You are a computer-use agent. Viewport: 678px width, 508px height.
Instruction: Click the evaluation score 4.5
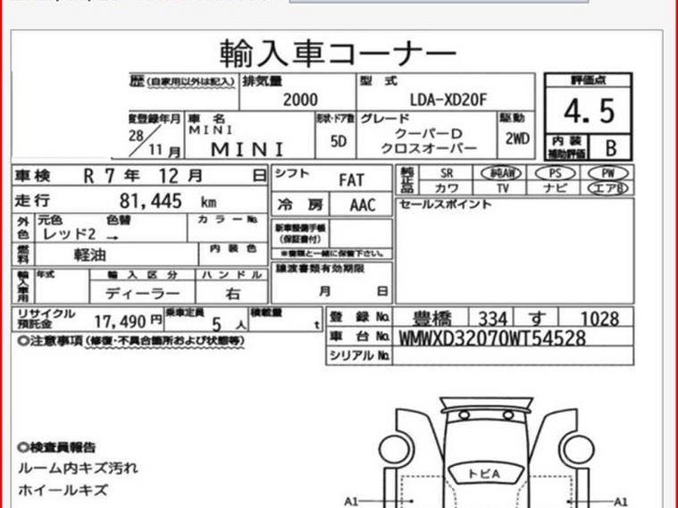pyautogui.click(x=589, y=111)
